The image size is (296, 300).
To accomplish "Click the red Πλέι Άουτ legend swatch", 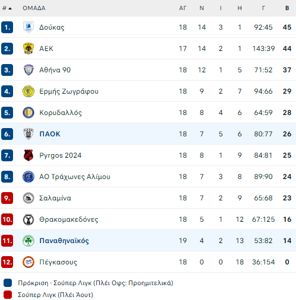I will coord(8,295).
